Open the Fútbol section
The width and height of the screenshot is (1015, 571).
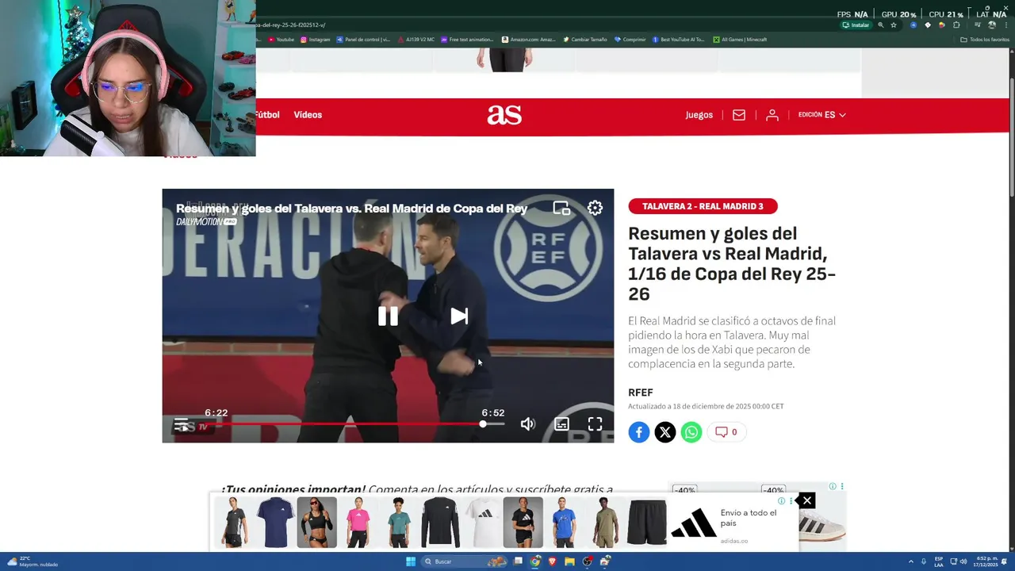tap(267, 115)
